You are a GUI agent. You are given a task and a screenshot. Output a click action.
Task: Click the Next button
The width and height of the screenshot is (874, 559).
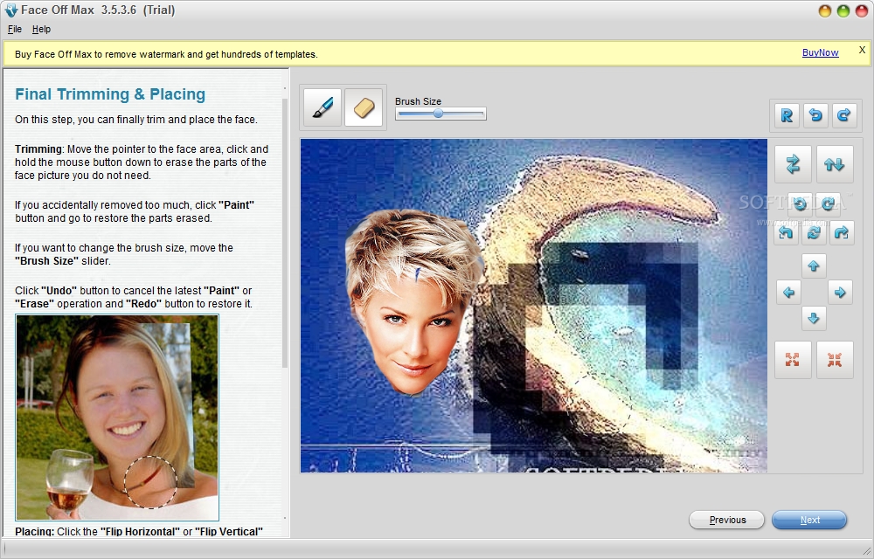tap(808, 520)
